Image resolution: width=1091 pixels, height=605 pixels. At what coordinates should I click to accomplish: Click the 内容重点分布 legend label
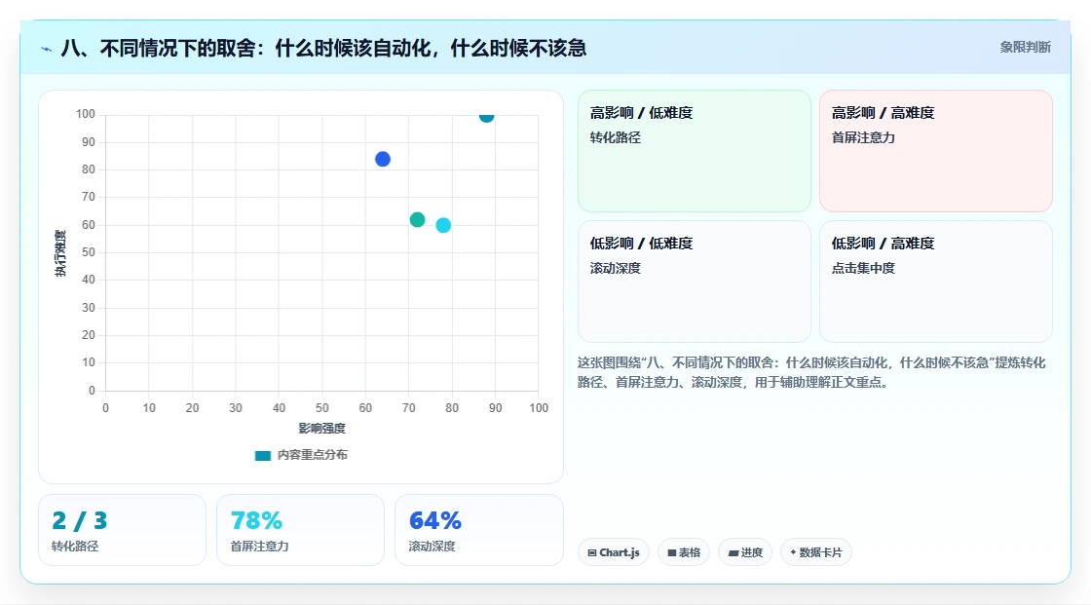coord(313,455)
